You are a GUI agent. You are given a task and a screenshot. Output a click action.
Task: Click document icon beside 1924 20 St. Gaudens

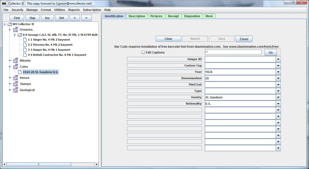[x=20, y=72]
